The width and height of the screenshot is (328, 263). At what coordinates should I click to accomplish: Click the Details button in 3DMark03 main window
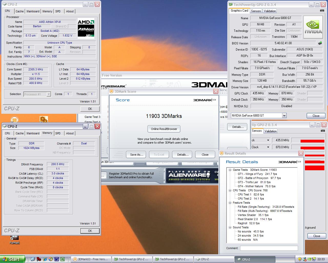(x=238, y=127)
